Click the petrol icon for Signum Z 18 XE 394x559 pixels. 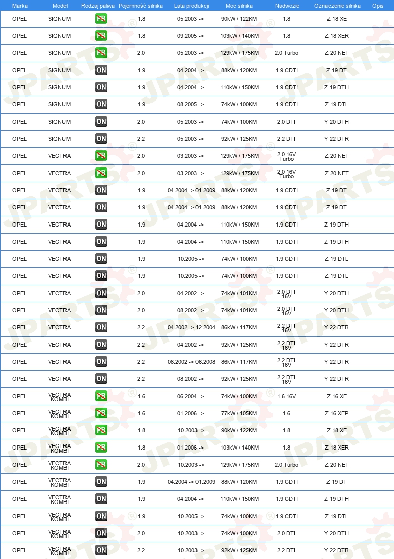101,19
